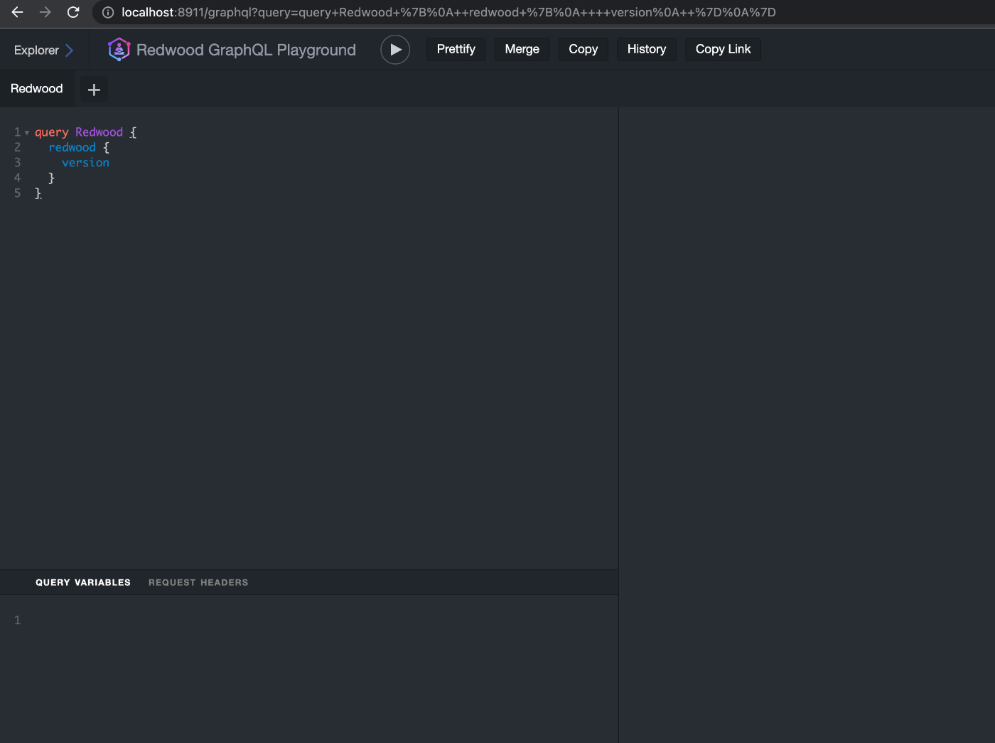Click the Redwood GraphQL Playground logo
The image size is (995, 743).
(119, 50)
